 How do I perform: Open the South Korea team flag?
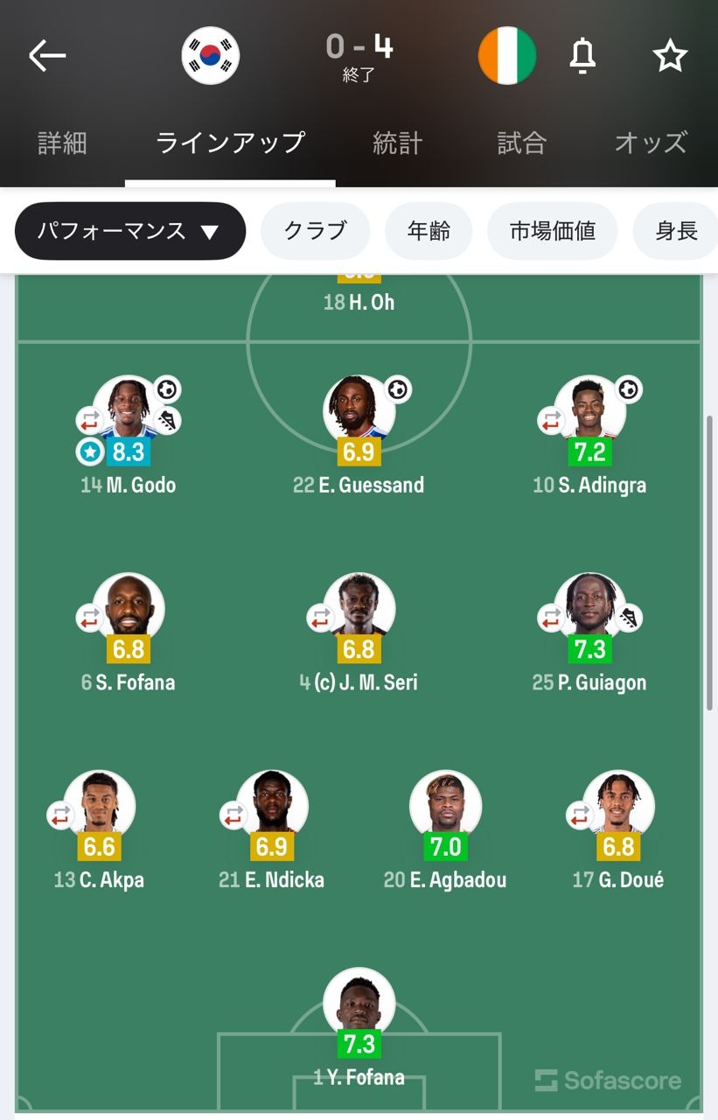(x=211, y=56)
